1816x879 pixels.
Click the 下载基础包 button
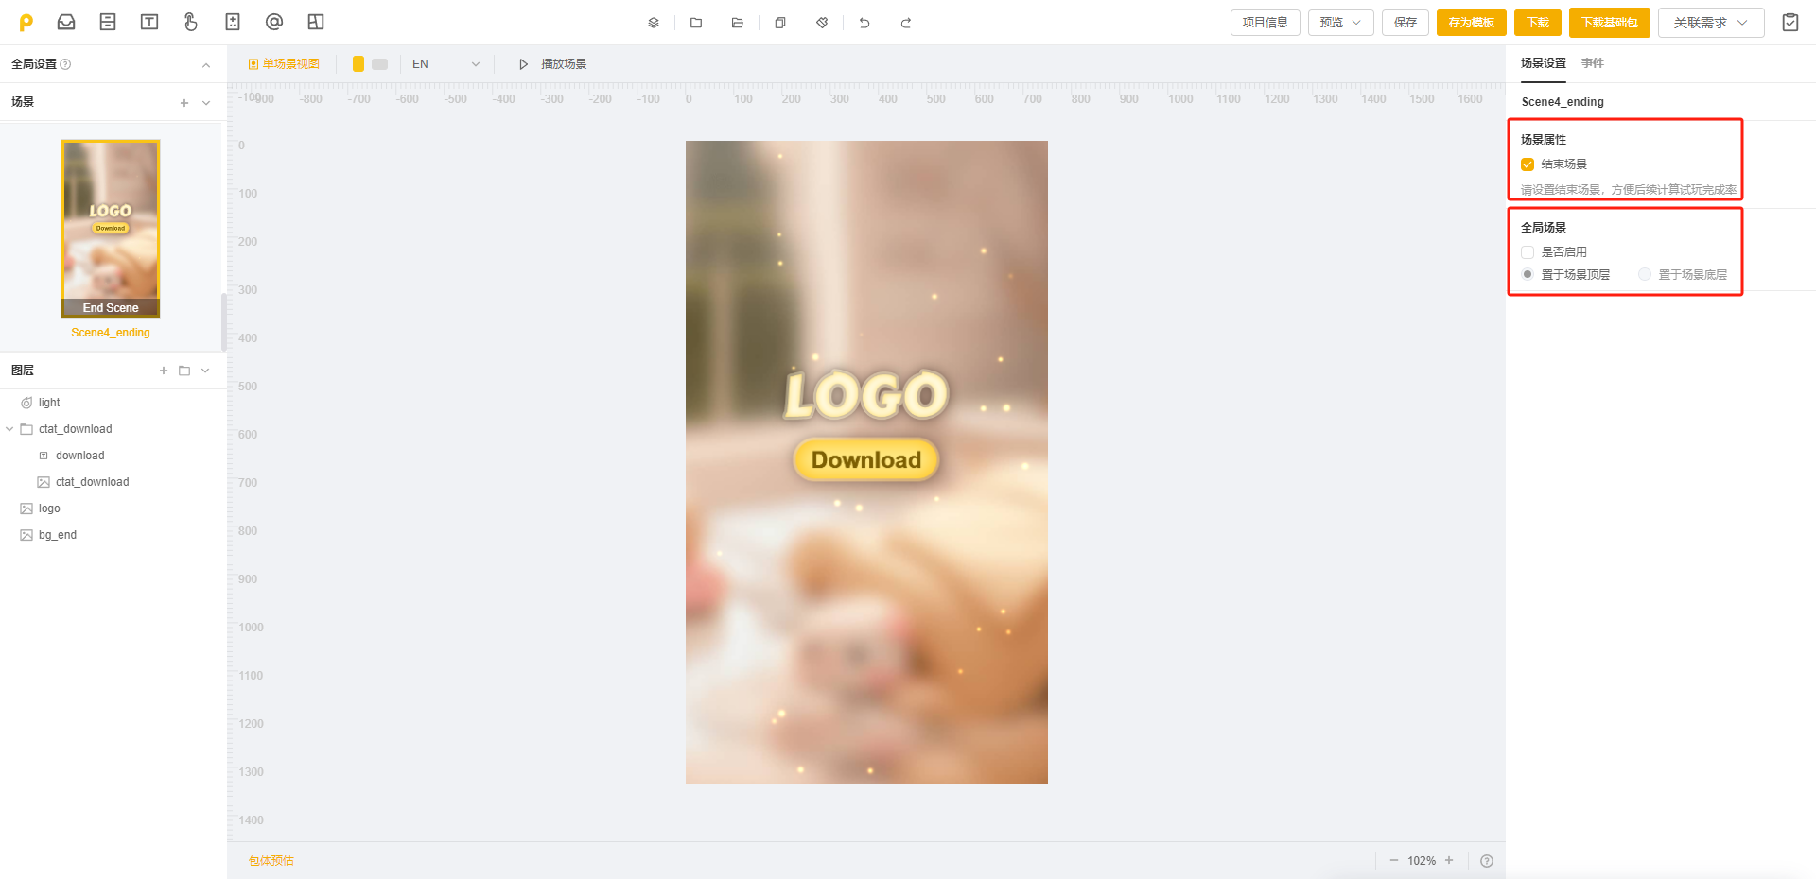[1609, 23]
